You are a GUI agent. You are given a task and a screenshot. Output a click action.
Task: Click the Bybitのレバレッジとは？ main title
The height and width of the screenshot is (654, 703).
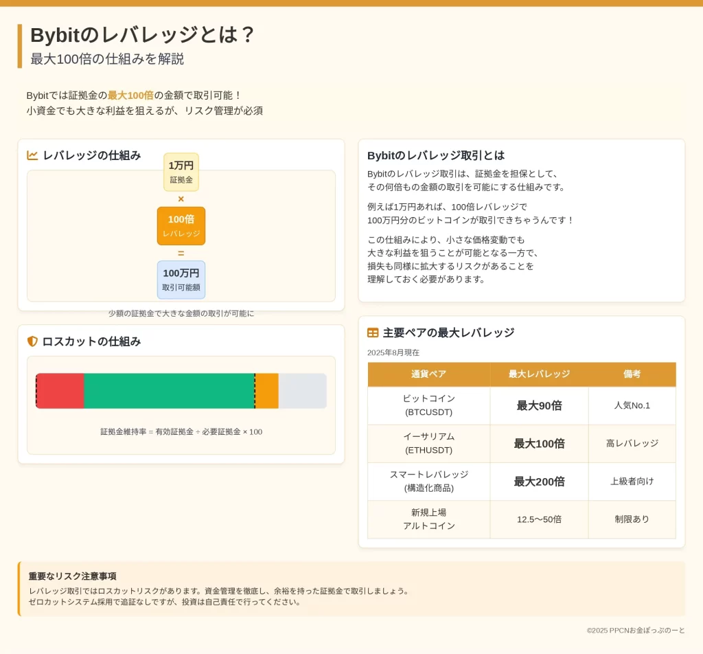[x=143, y=35]
